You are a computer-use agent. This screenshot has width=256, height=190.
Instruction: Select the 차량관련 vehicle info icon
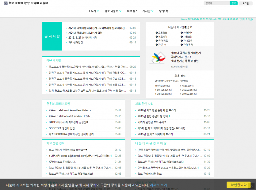(x=187, y=32)
